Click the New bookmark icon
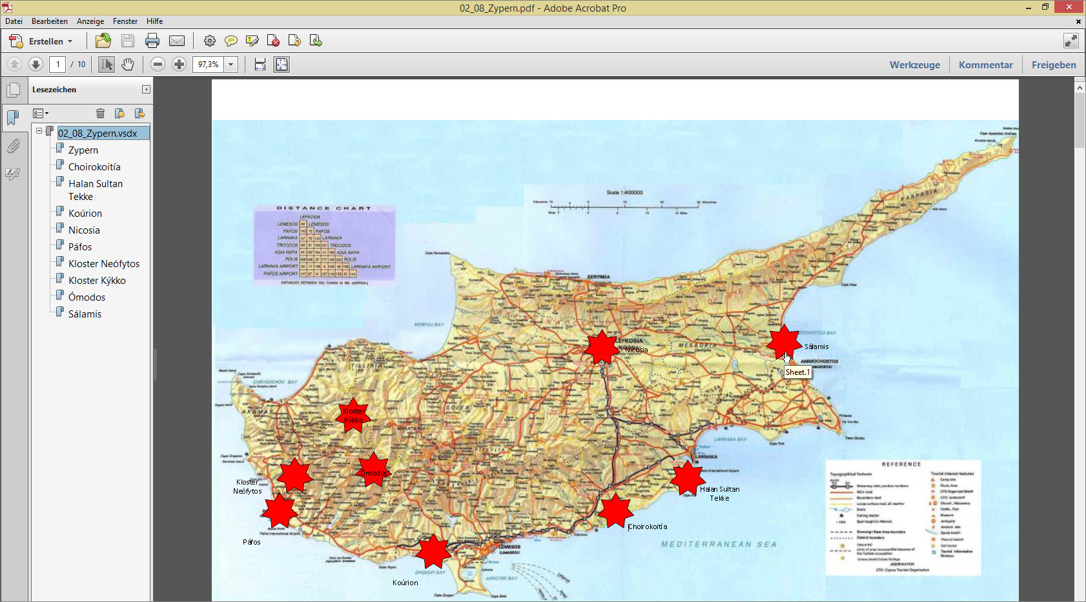This screenshot has height=602, width=1086. 119,114
